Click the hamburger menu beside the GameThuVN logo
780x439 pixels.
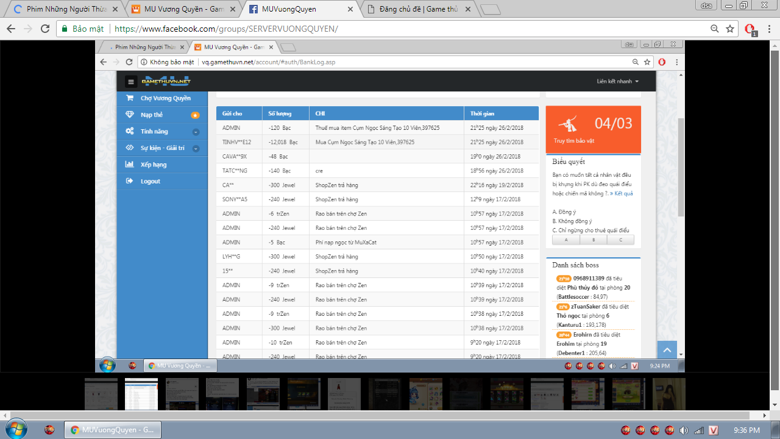point(130,82)
